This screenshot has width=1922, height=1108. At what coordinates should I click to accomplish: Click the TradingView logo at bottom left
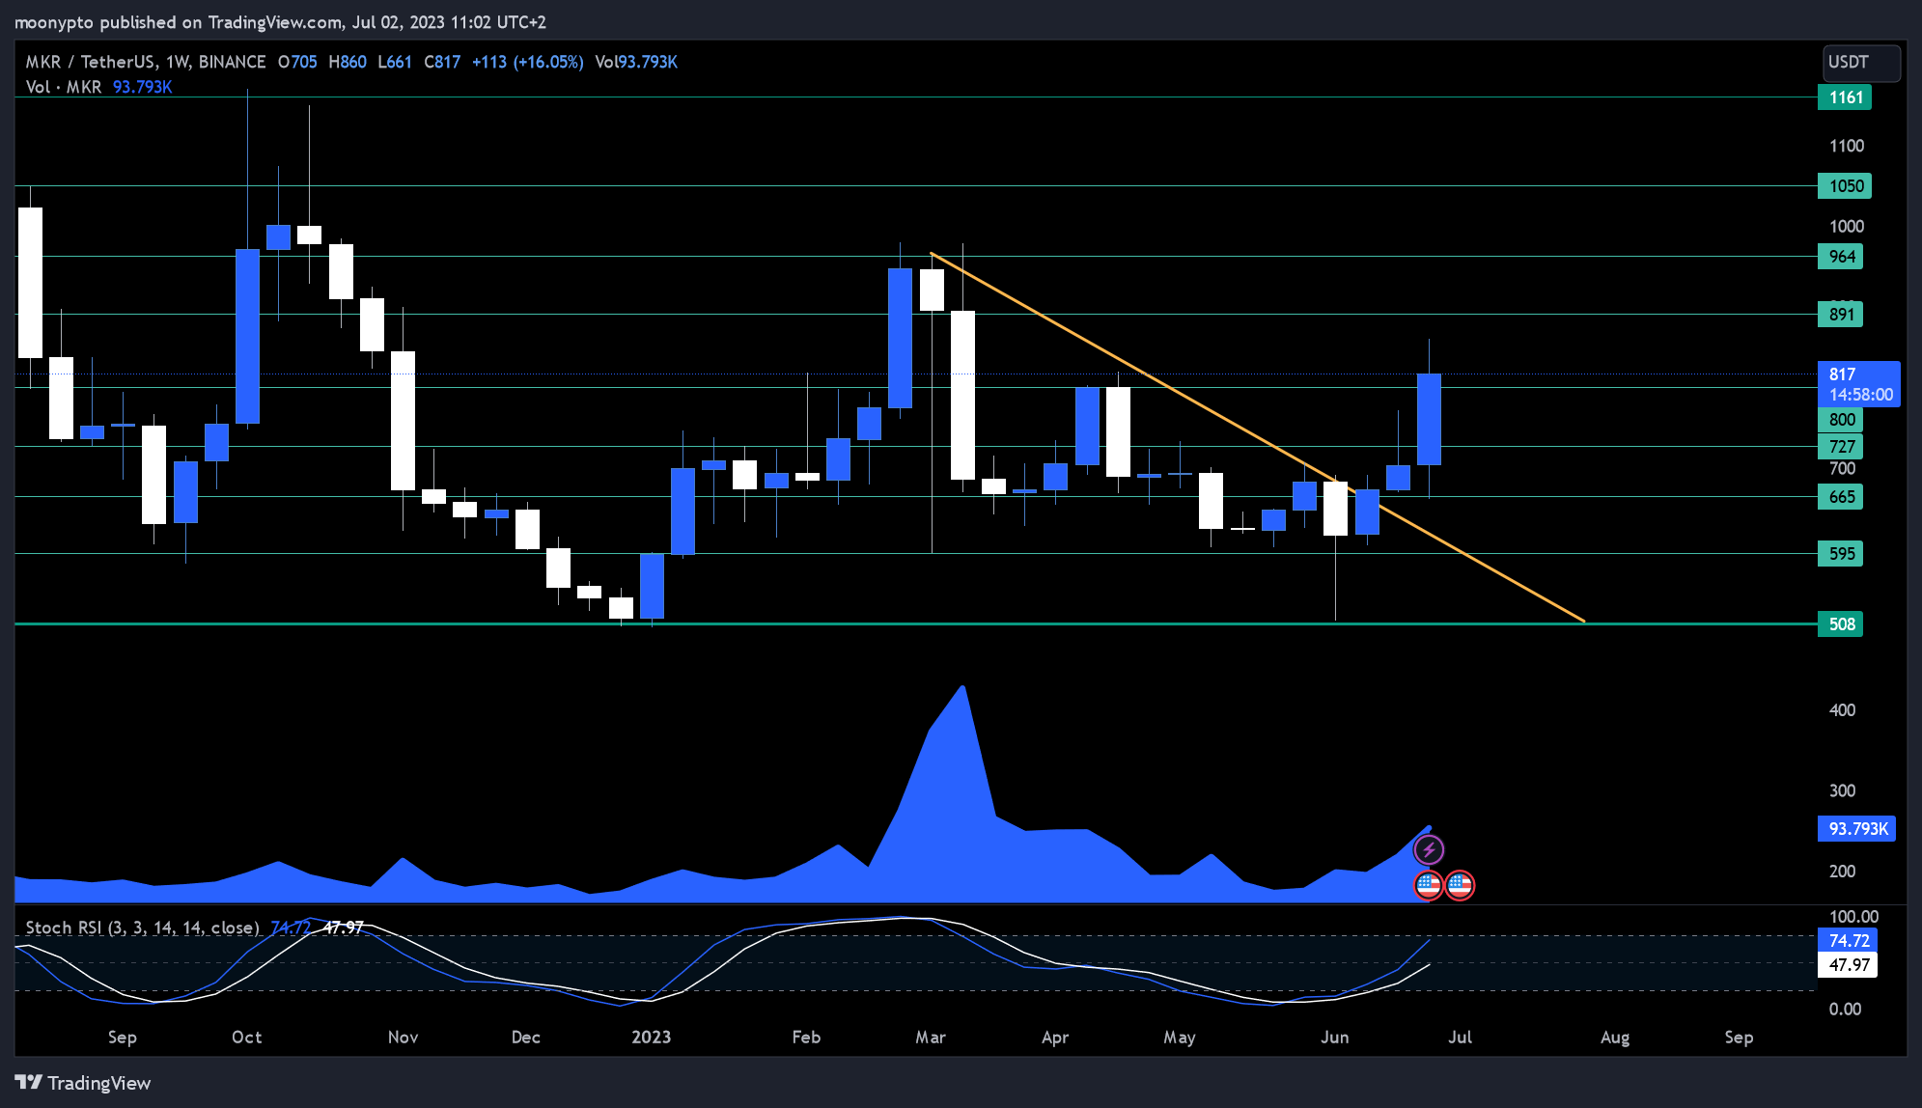[x=83, y=1083]
